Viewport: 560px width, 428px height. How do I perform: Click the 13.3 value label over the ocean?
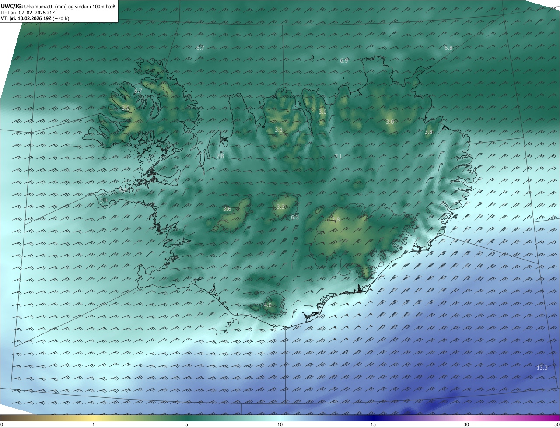542,368
